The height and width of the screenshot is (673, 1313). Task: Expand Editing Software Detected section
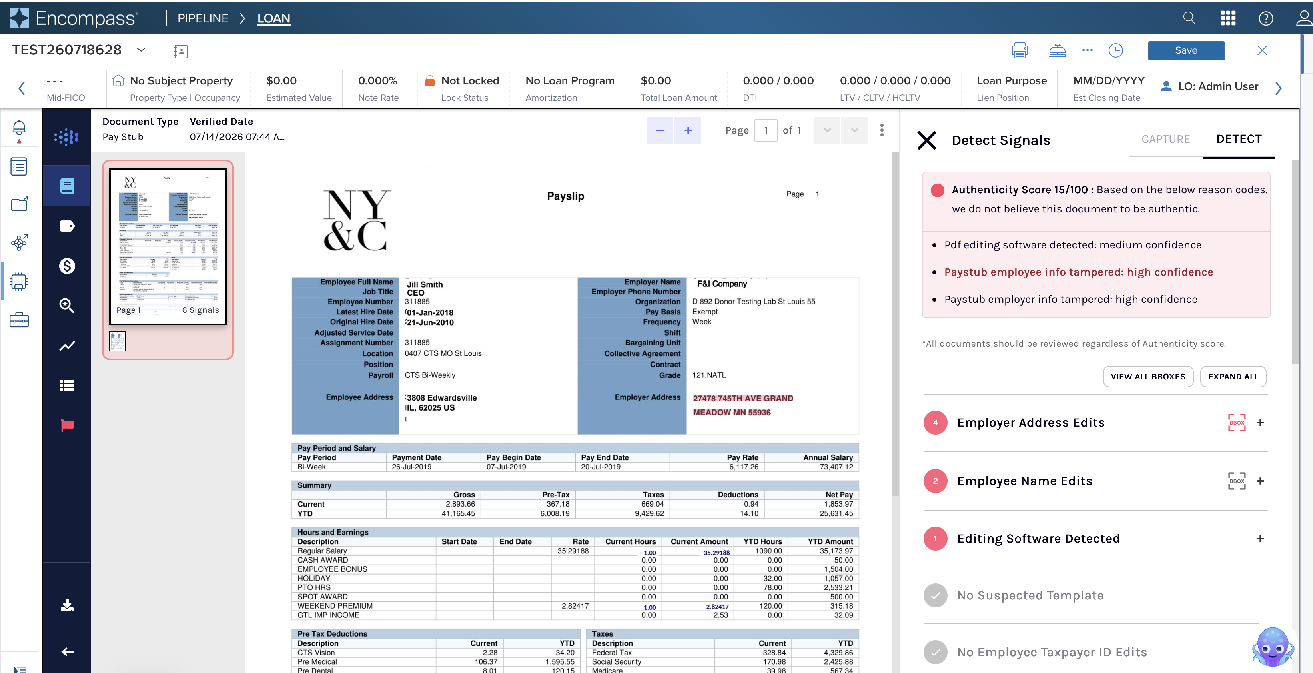click(1260, 538)
